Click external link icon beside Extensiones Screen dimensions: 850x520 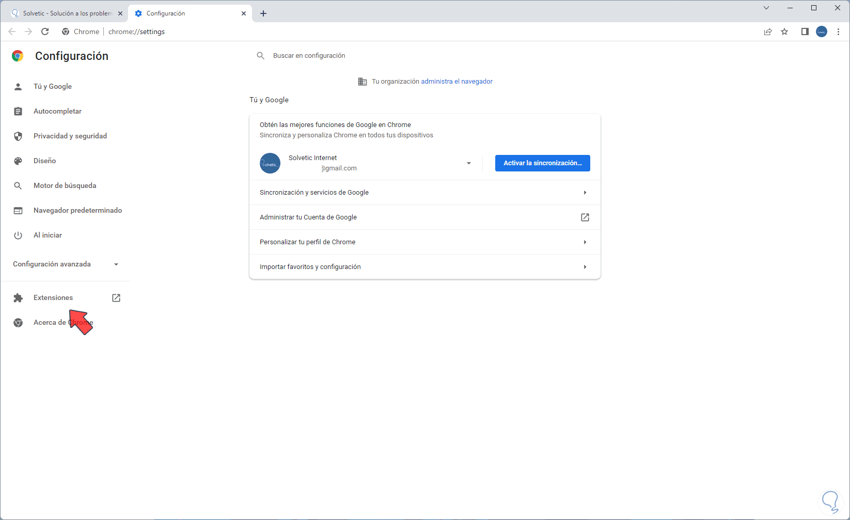(116, 297)
